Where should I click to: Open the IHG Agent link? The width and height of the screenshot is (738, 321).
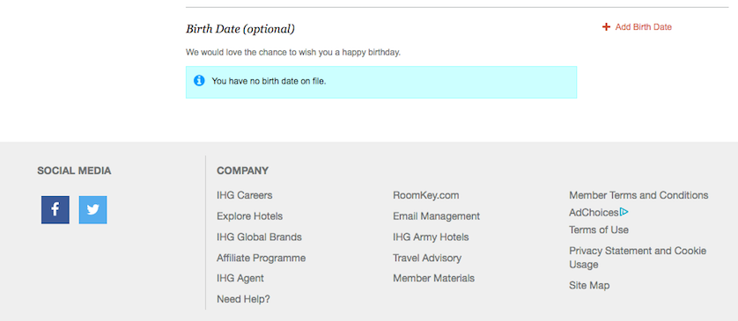(x=240, y=278)
